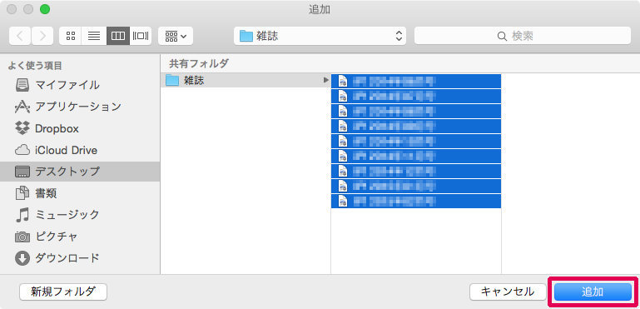Switch to list view
The width and height of the screenshot is (640, 309).
pyautogui.click(x=94, y=36)
